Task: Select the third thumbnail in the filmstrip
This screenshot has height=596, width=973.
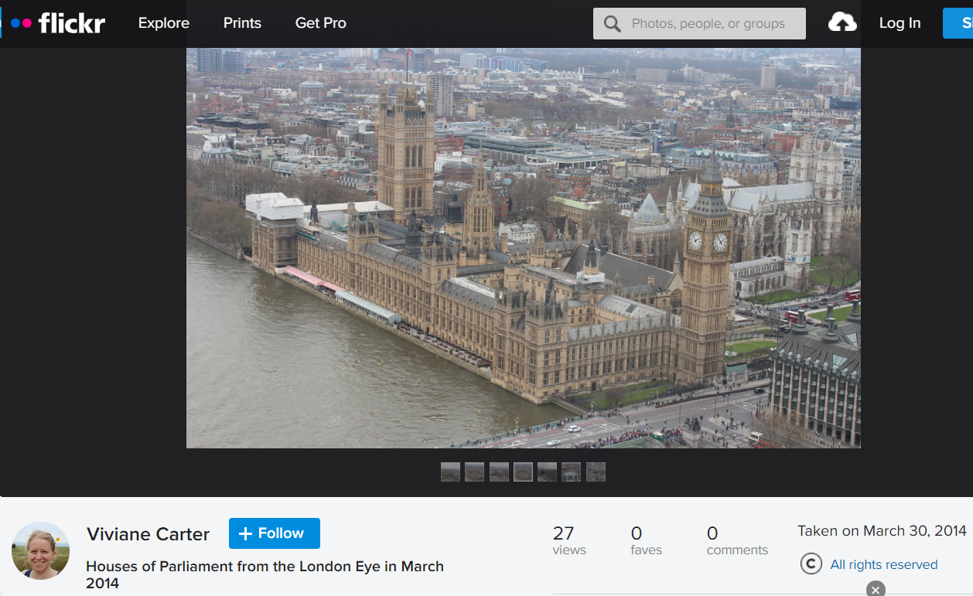Action: click(x=499, y=472)
